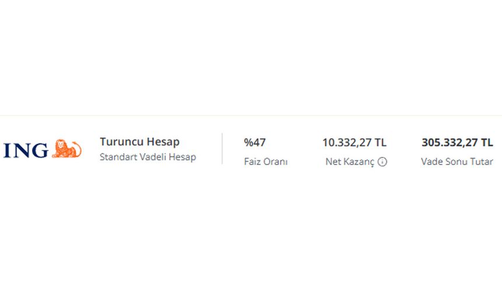
Task: Click the percent sign in %47
Action: 248,142
